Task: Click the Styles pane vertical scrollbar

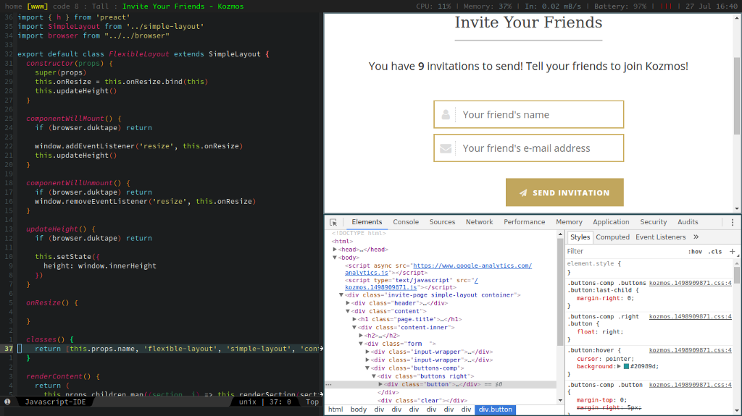Action: point(737,274)
